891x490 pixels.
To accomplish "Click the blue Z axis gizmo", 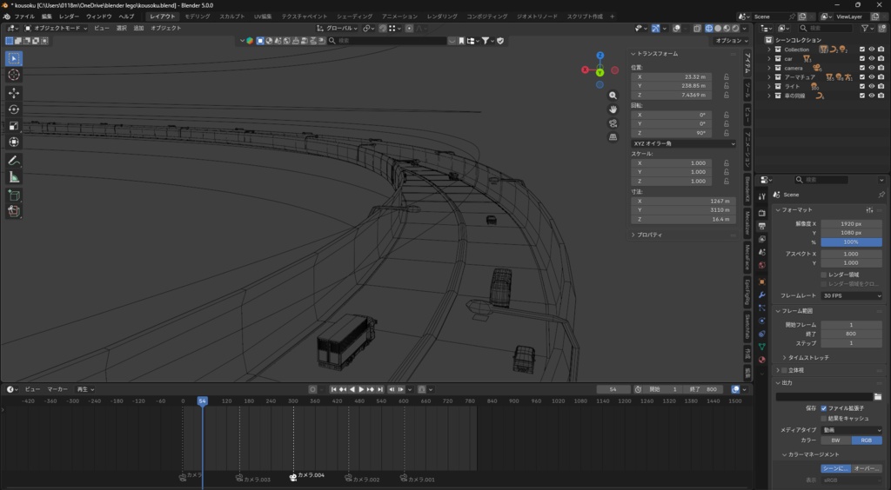I will point(600,56).
